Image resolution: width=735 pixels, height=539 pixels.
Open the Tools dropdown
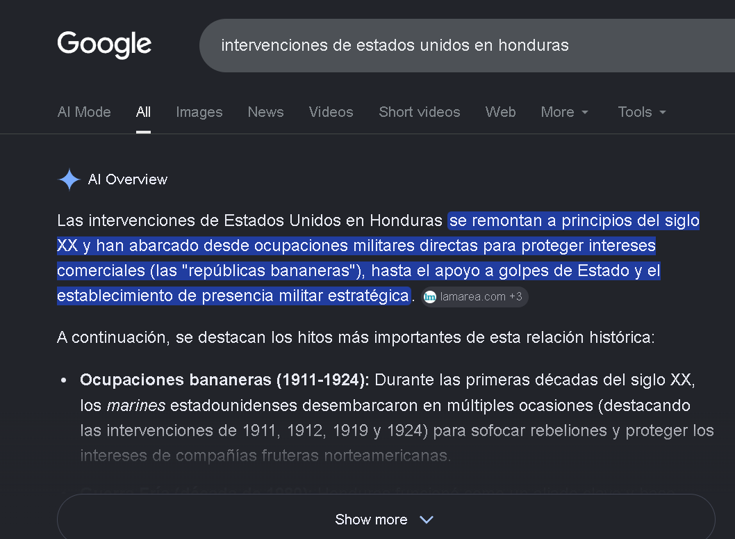click(x=642, y=112)
